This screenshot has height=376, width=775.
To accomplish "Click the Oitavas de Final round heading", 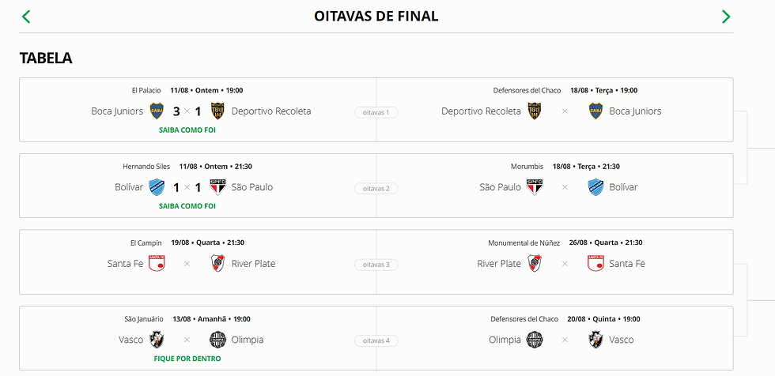I will 376,17.
